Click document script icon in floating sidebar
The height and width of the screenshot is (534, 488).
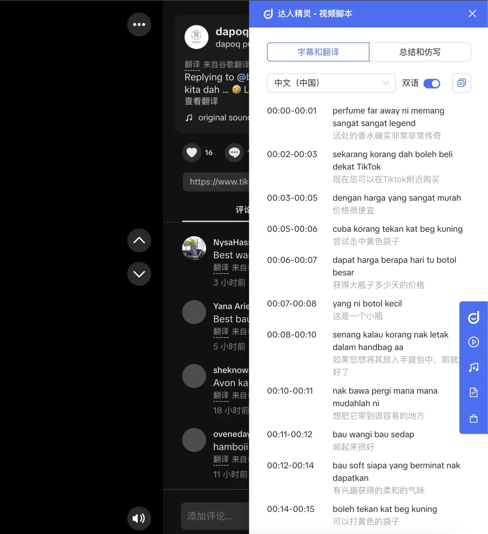pyautogui.click(x=474, y=392)
